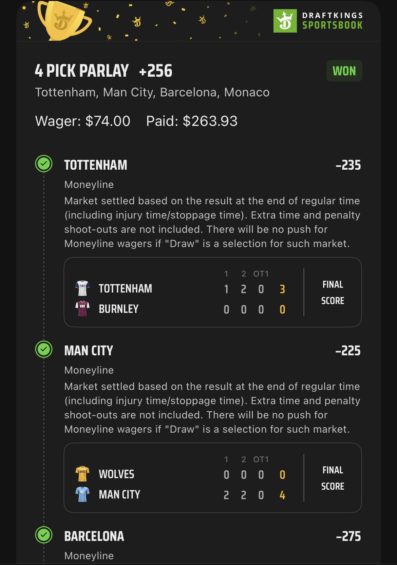Tap the Man City blue jersey icon
The height and width of the screenshot is (565, 397).
click(x=82, y=494)
